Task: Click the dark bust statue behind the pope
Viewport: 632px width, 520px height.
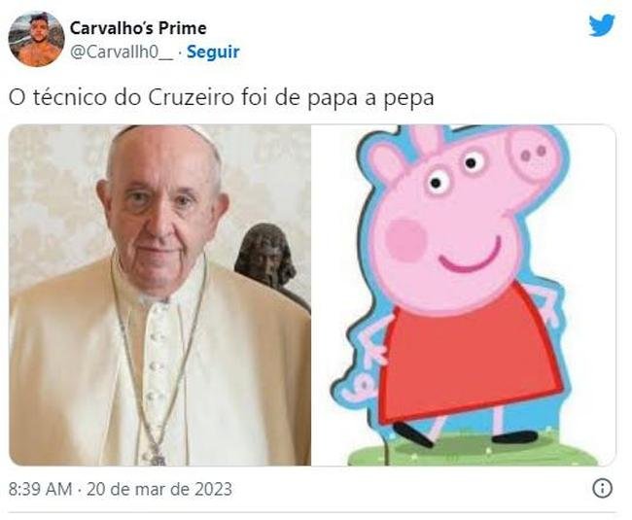Action: (x=266, y=255)
